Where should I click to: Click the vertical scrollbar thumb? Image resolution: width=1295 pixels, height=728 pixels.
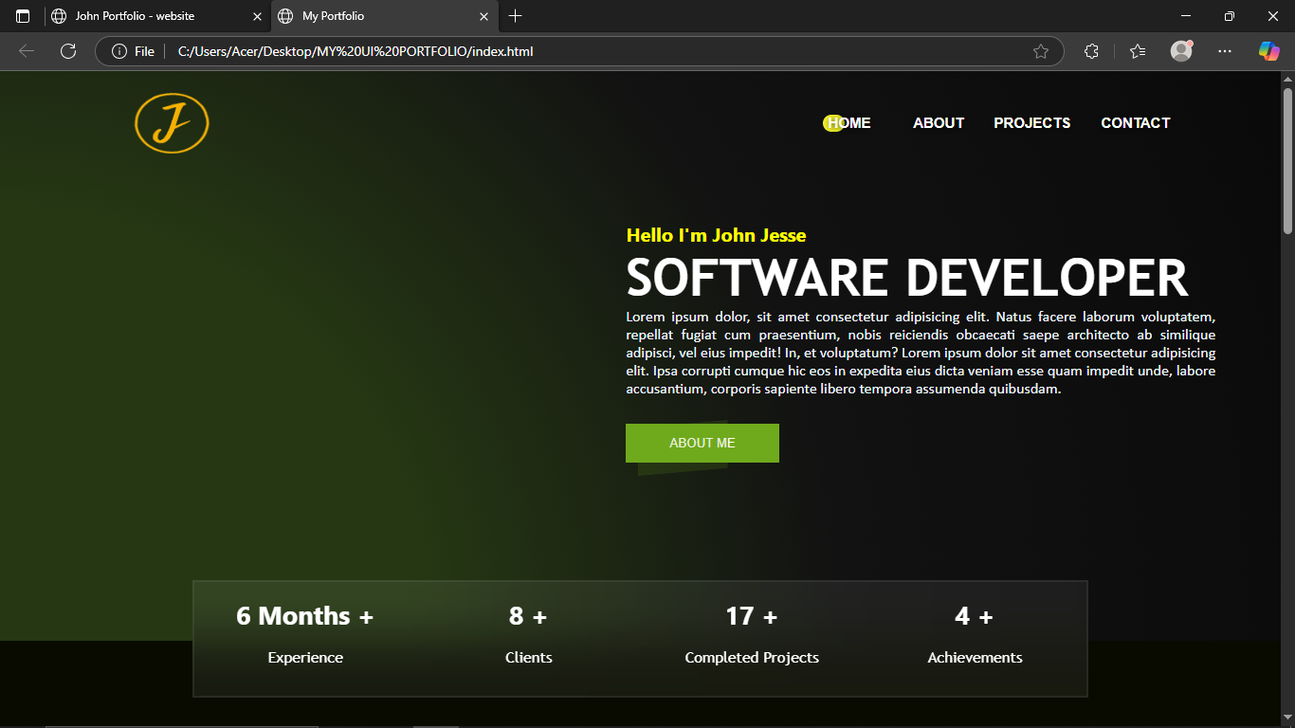[1287, 160]
